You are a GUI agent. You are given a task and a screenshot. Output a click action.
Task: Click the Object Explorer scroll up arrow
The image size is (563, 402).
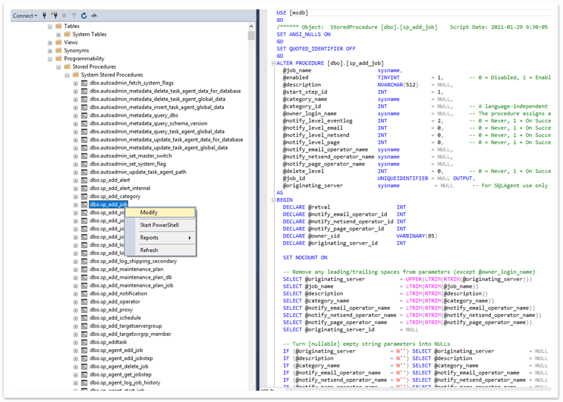coord(251,26)
